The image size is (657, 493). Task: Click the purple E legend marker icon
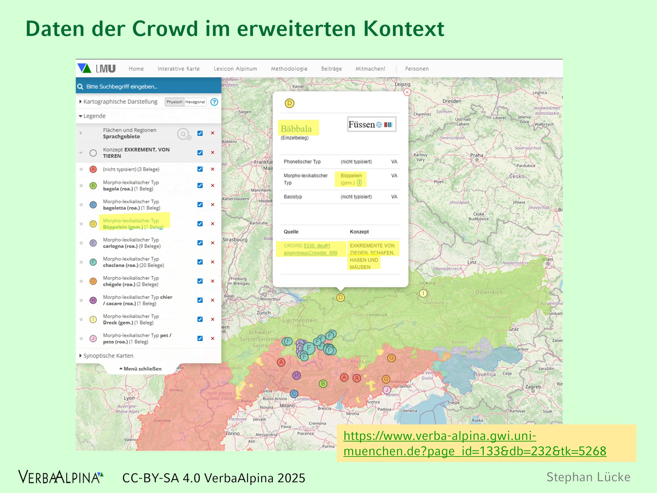tap(93, 243)
